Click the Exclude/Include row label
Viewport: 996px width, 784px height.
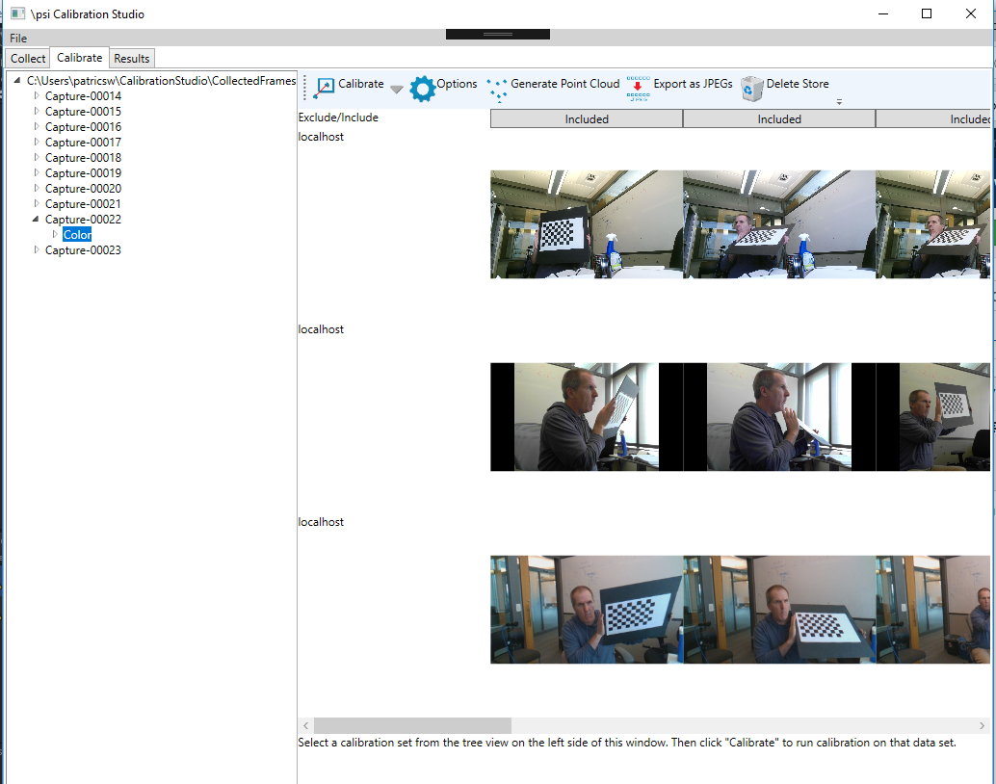click(338, 118)
